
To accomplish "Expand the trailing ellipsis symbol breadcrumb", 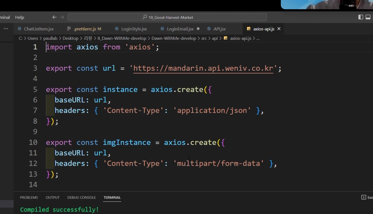I will click(258, 38).
